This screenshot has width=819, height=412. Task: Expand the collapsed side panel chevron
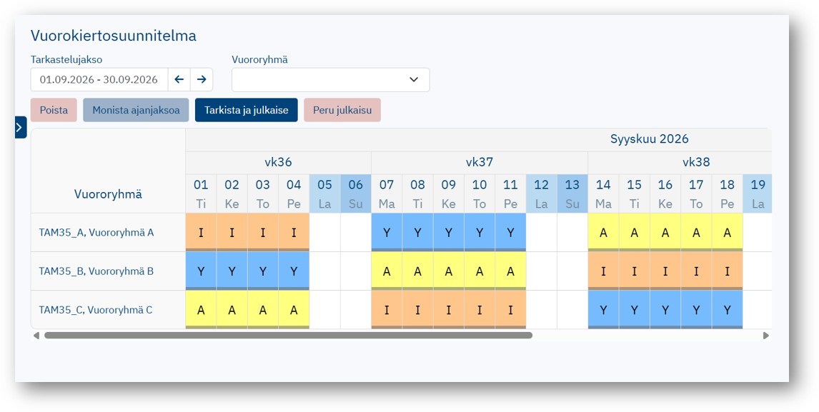[21, 127]
